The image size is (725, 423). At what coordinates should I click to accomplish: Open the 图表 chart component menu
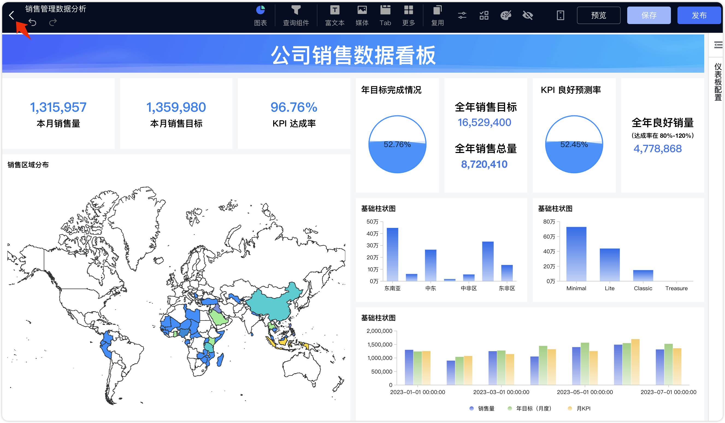260,16
